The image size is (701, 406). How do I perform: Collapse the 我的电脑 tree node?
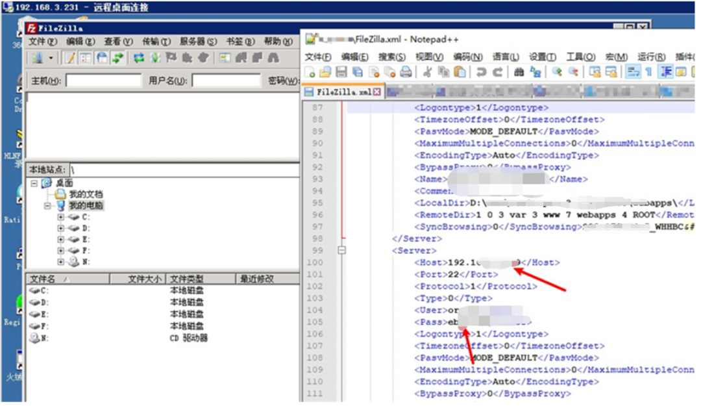pos(47,206)
